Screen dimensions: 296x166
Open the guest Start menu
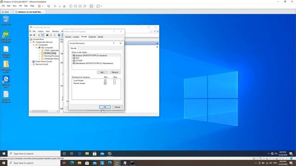click(4, 154)
